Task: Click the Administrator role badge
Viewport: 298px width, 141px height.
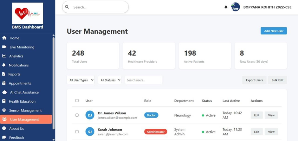Action: 156,132
